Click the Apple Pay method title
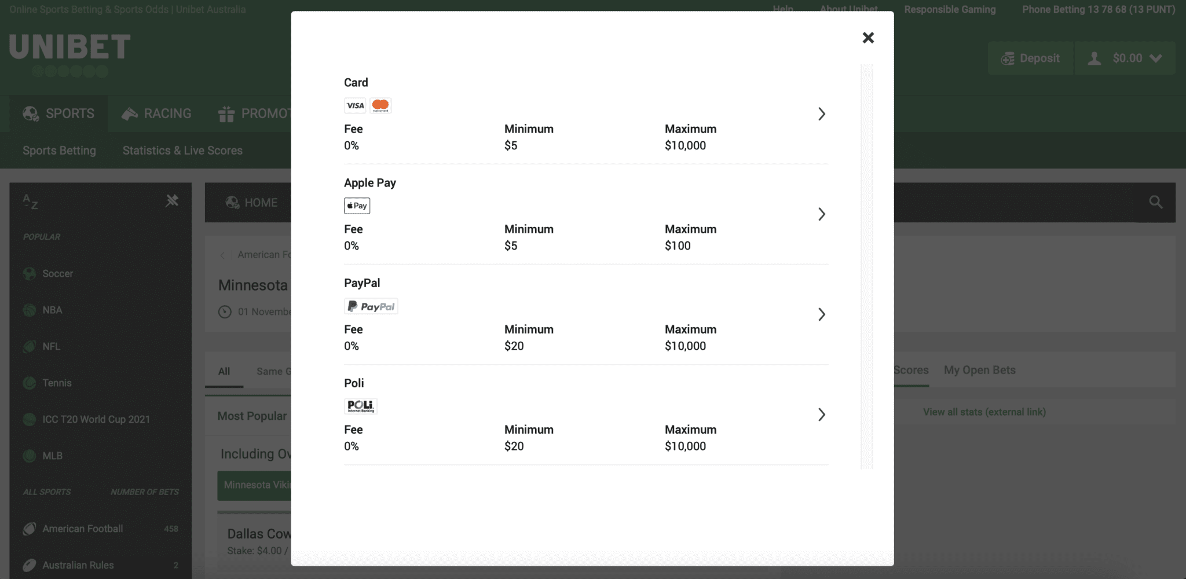Image resolution: width=1186 pixels, height=579 pixels. 370,183
